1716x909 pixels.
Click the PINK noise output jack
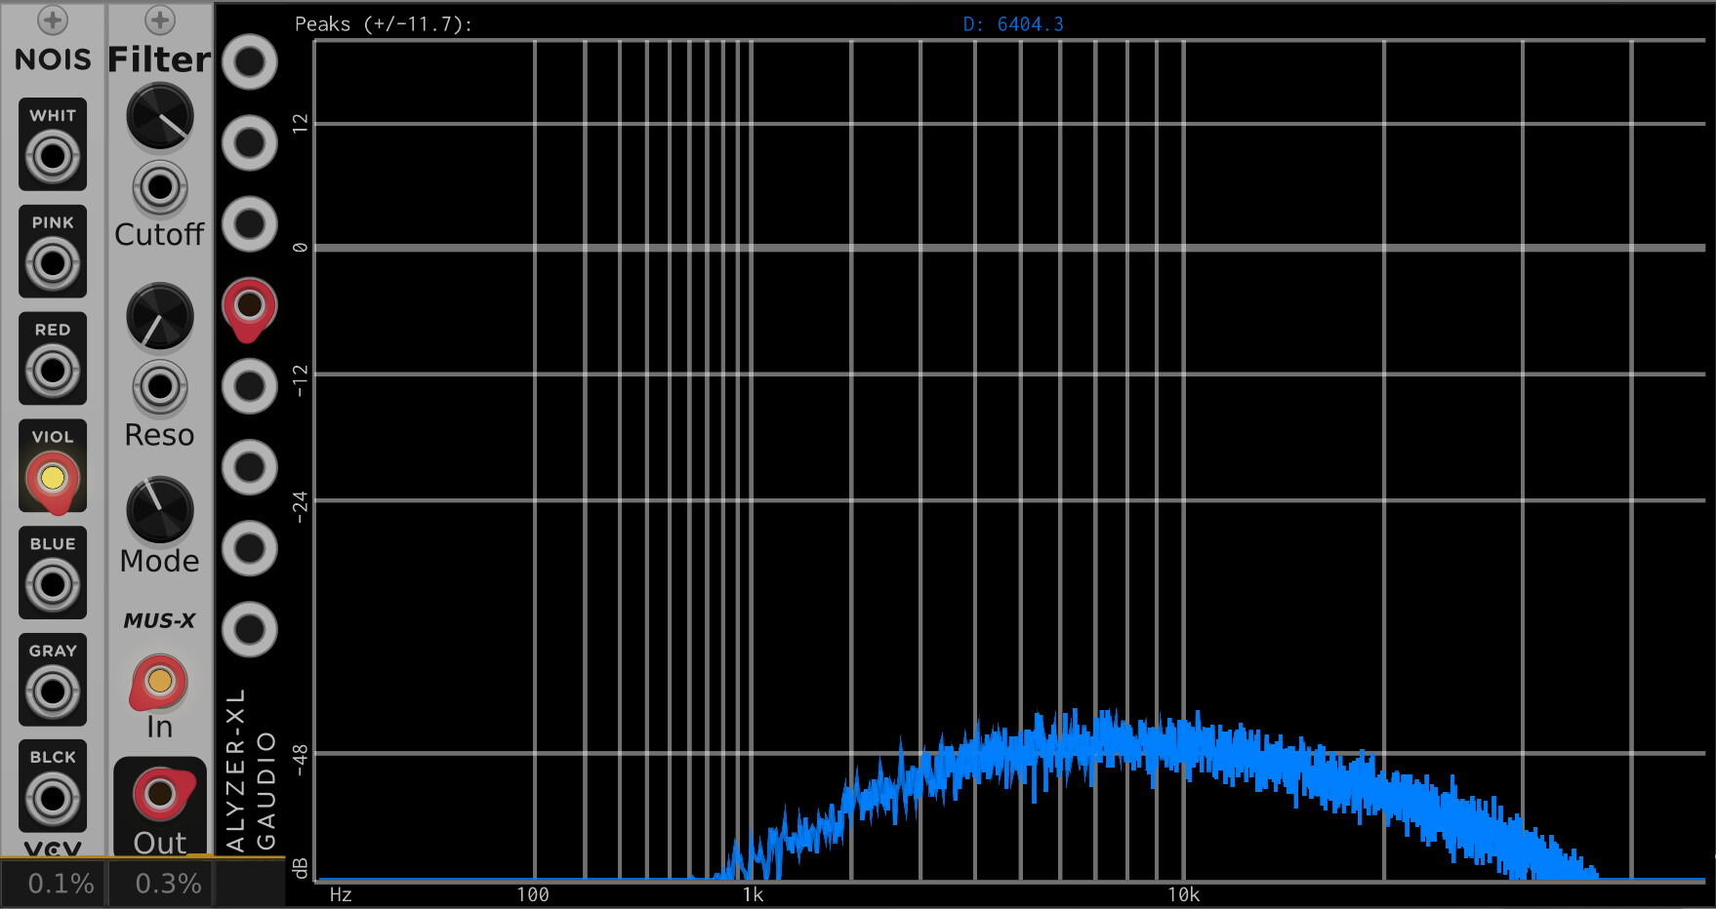point(53,263)
